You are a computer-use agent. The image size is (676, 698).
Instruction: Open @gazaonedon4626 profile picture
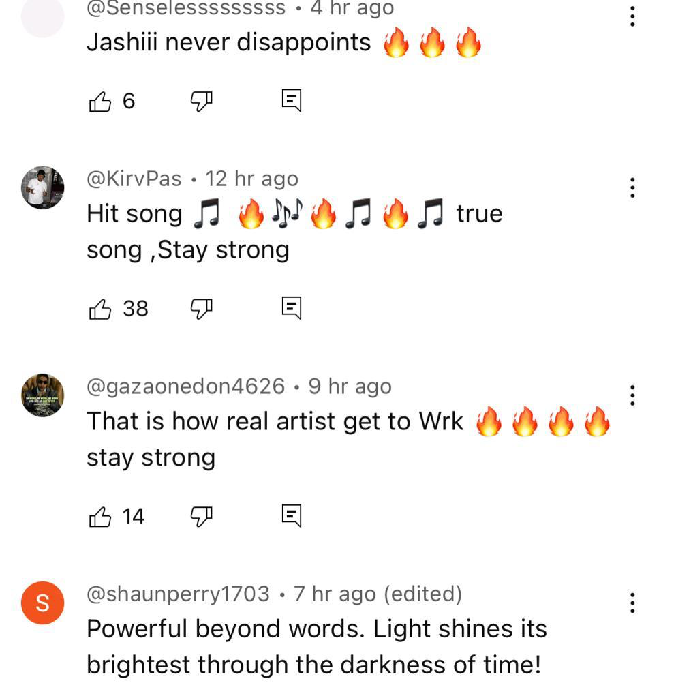pyautogui.click(x=43, y=395)
